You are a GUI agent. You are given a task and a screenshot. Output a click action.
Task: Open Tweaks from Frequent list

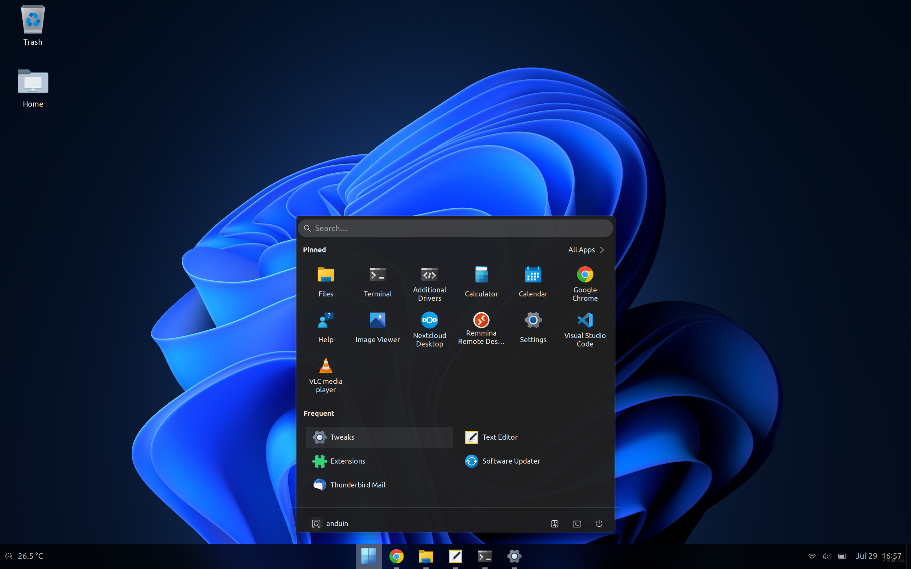click(x=379, y=437)
